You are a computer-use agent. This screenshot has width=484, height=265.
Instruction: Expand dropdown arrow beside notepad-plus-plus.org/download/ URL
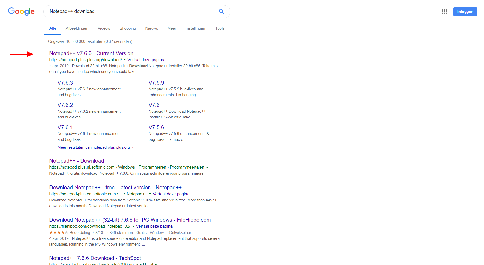point(125,60)
